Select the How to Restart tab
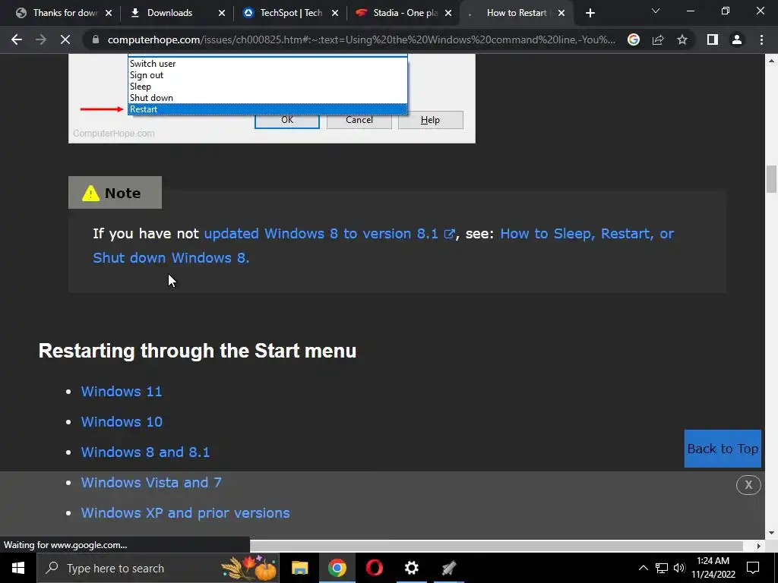778x583 pixels. pyautogui.click(x=517, y=13)
